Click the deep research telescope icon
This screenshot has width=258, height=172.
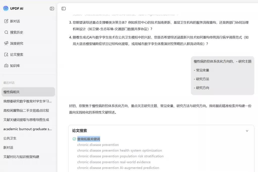click(6, 43)
